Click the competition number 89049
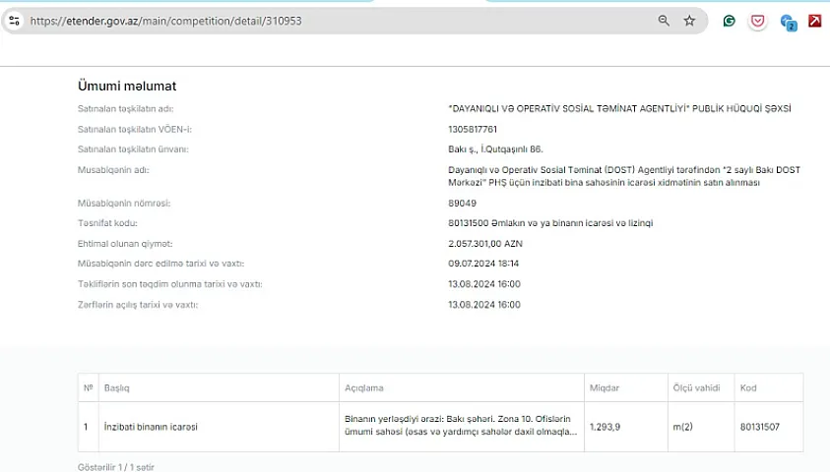The height and width of the screenshot is (472, 830). click(462, 203)
